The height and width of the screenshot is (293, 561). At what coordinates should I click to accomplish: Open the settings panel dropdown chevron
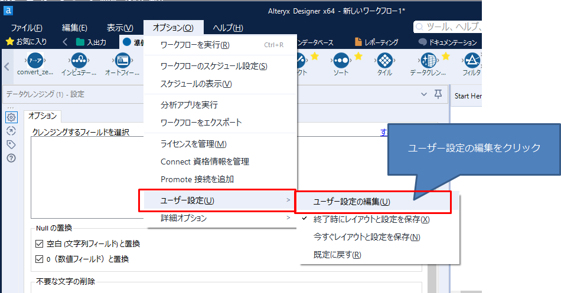pyautogui.click(x=424, y=94)
